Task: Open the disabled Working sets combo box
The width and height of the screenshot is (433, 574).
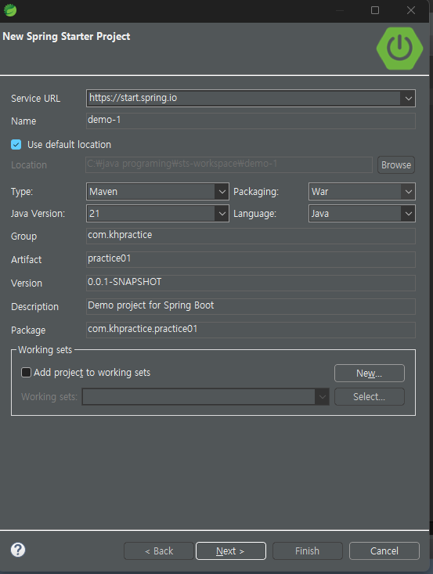Action: (x=206, y=397)
